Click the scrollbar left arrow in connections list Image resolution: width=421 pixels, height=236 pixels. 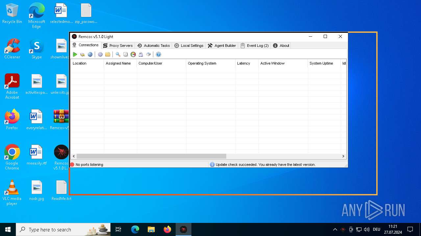[74, 156]
